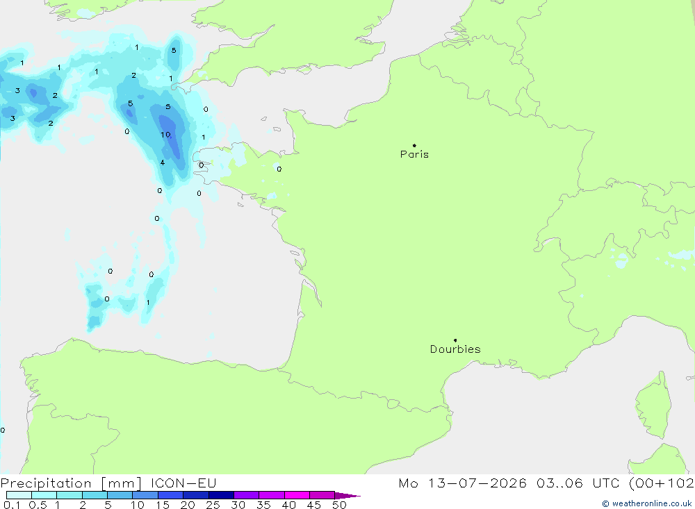Click the 5–10 mm legend color swatch
Viewport: 695px width, 509px height.
120,495
